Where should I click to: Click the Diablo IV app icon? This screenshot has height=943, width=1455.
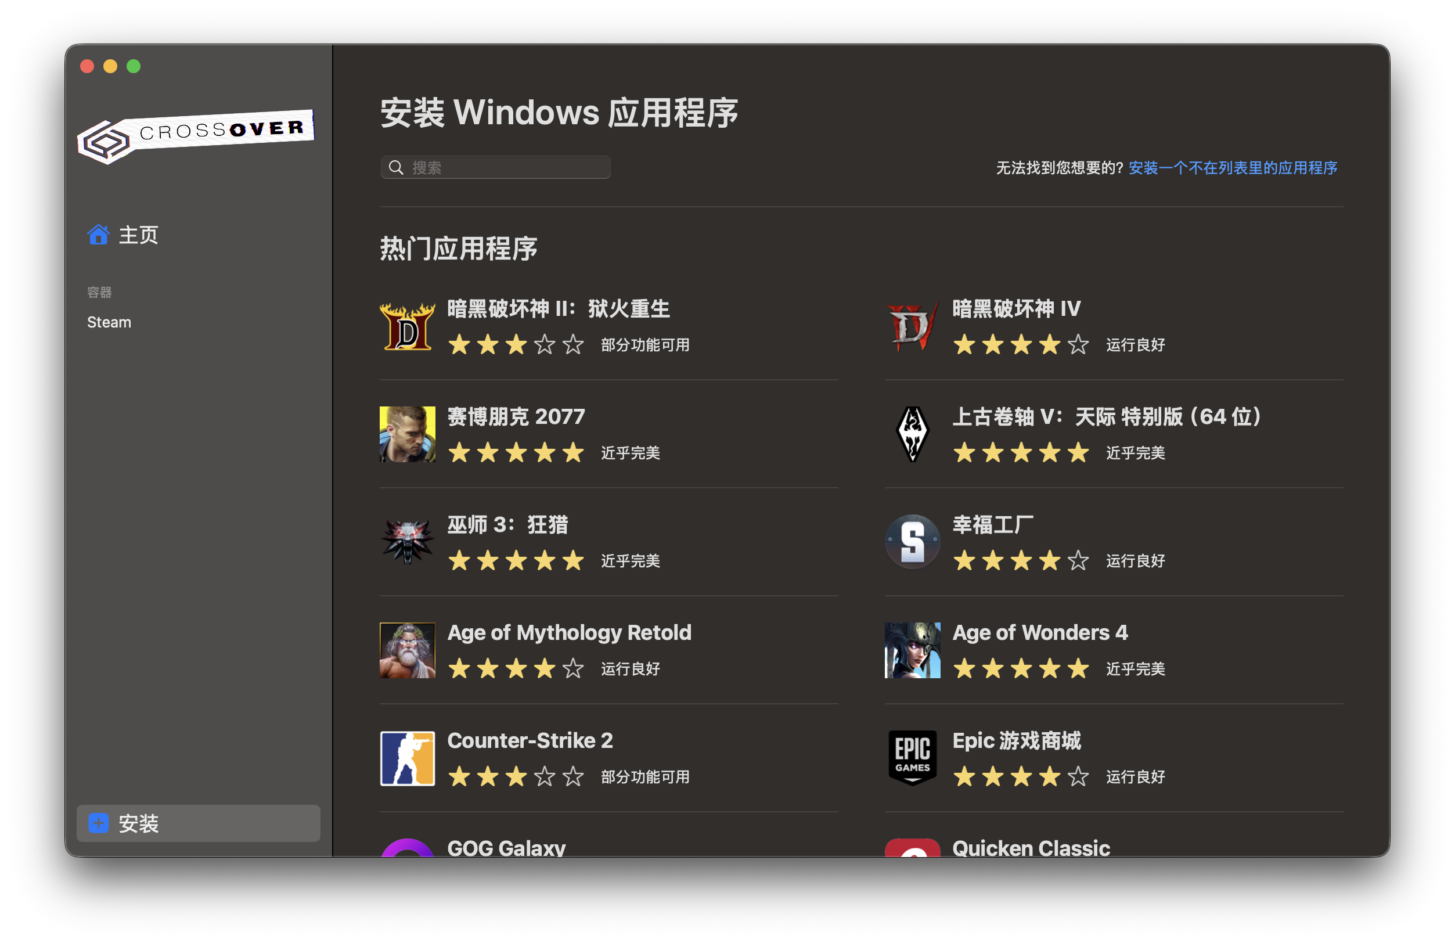click(x=912, y=326)
